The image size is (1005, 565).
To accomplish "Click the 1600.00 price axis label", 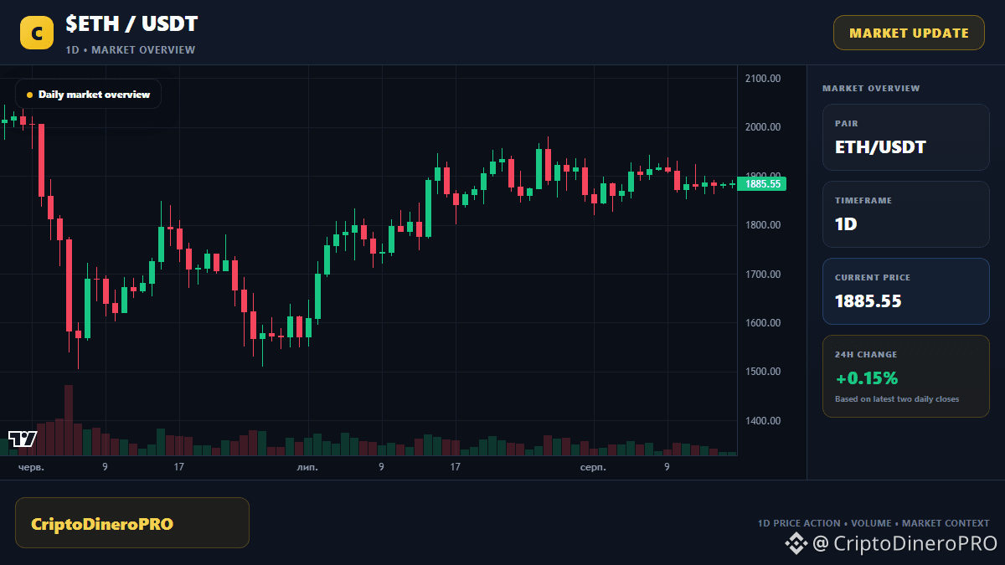I will pos(762,323).
